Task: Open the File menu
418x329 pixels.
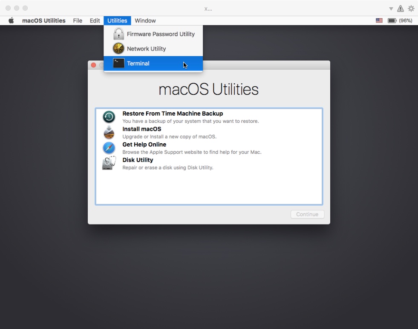Action: tap(78, 20)
